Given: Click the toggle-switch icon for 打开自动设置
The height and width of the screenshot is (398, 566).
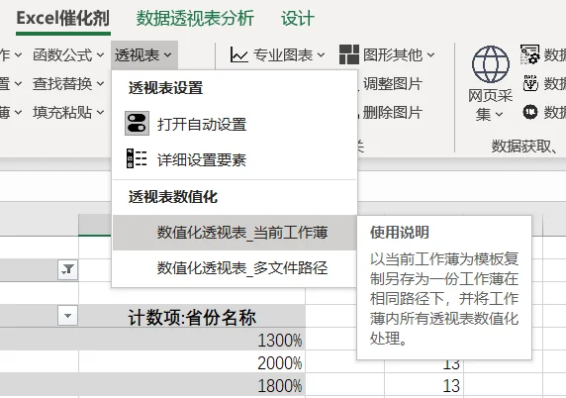Looking at the screenshot, I should 137,124.
